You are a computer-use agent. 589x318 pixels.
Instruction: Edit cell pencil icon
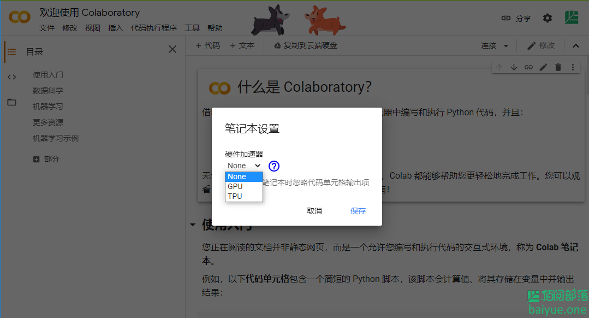(544, 67)
